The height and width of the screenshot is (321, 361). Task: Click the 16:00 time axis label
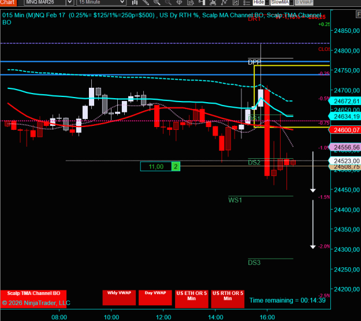pyautogui.click(x=267, y=318)
